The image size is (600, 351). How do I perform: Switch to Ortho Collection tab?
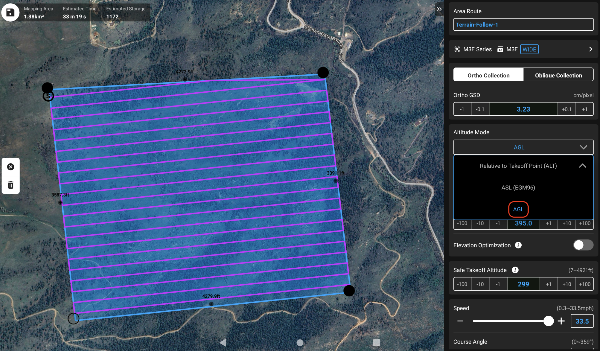(x=488, y=75)
